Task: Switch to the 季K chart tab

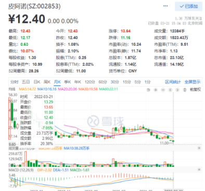Action: click(68, 82)
